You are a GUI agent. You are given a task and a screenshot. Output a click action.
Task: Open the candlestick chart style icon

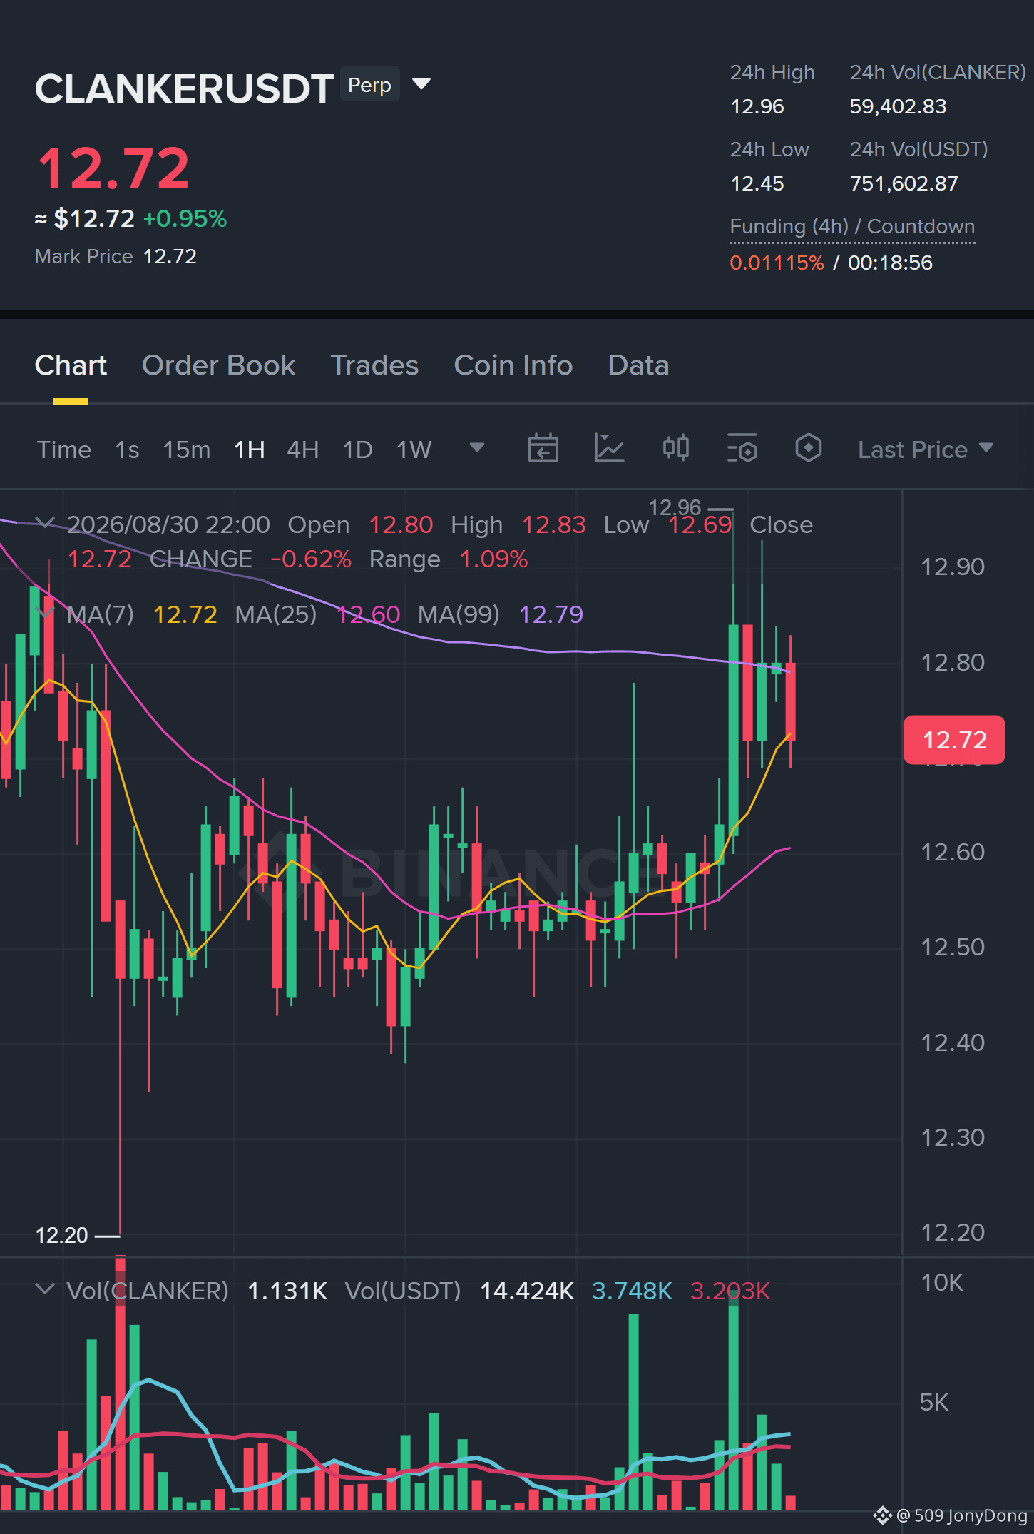[675, 448]
